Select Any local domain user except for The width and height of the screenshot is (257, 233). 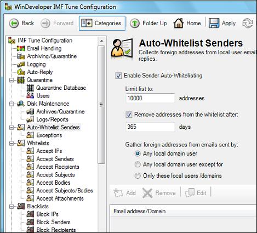(x=138, y=164)
